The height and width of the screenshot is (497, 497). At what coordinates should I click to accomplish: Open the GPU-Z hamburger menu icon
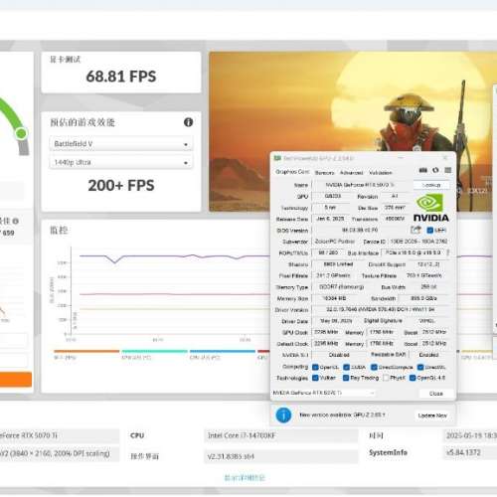point(448,170)
